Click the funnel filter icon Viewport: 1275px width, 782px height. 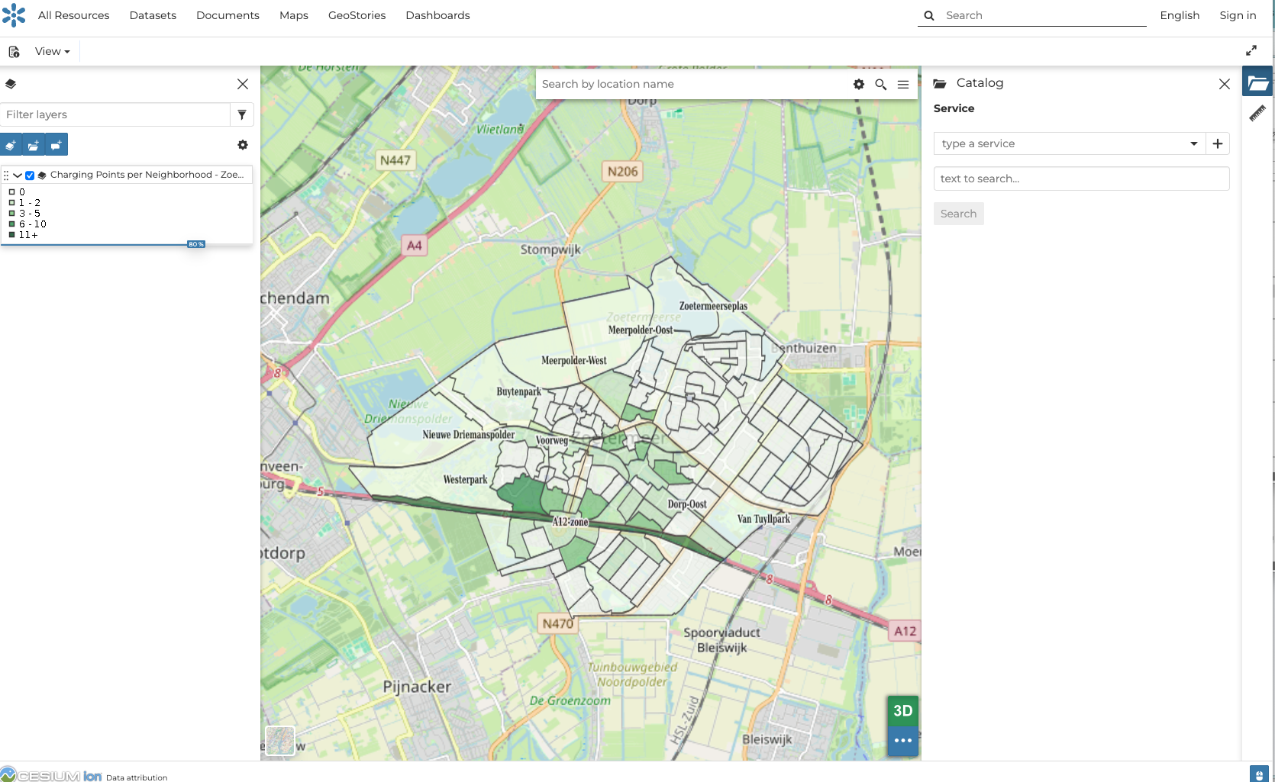click(242, 114)
